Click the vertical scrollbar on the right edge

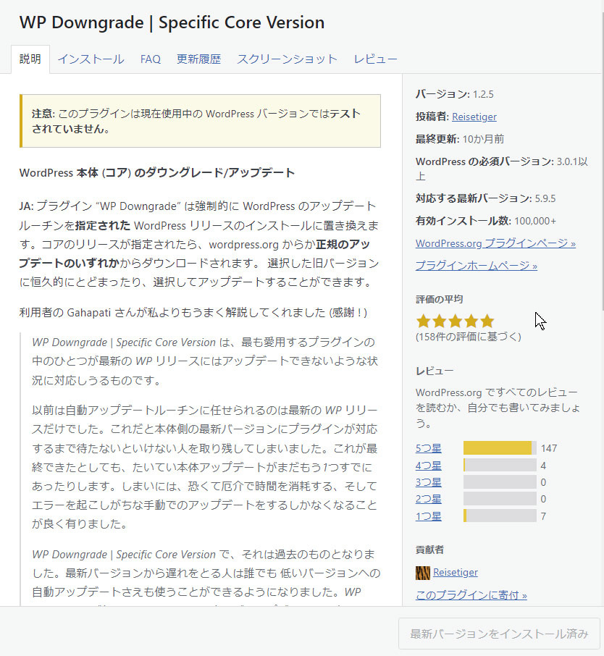coord(603,163)
